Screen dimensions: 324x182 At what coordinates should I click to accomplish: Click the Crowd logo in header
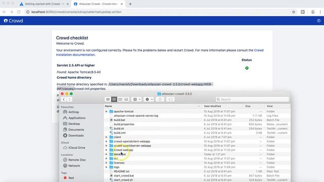(14, 21)
